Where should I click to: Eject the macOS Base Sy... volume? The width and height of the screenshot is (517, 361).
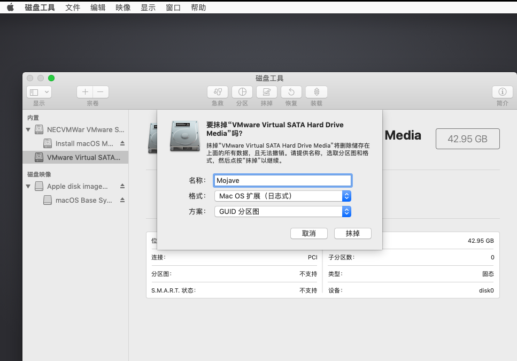click(x=122, y=200)
